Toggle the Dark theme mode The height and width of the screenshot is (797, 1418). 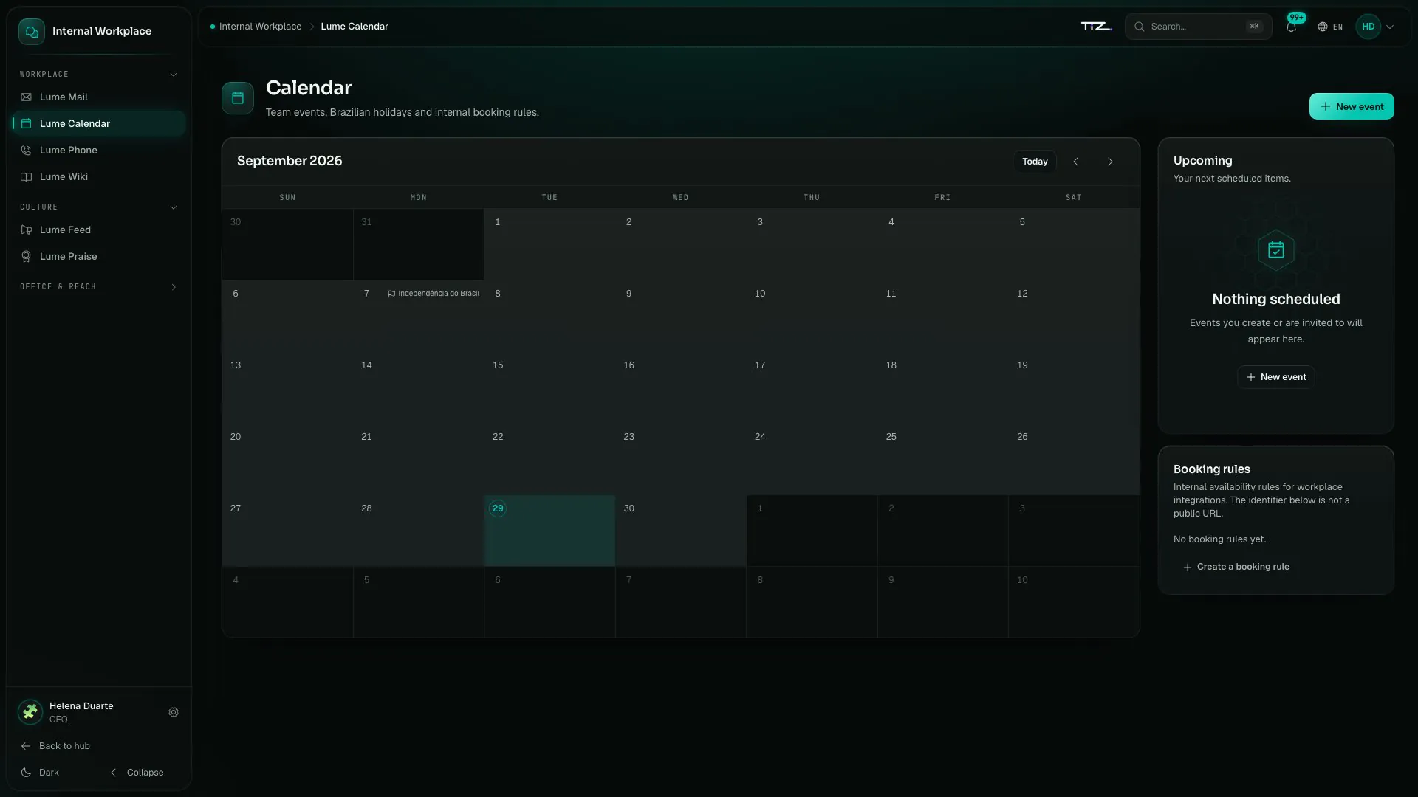[41, 773]
